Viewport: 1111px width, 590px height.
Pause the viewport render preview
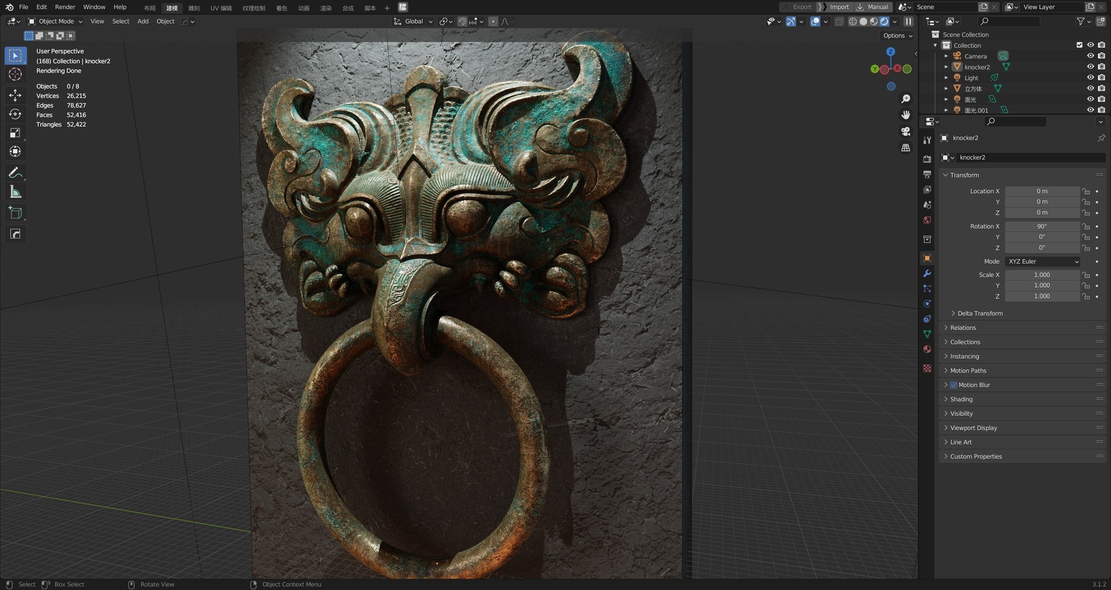click(x=908, y=21)
